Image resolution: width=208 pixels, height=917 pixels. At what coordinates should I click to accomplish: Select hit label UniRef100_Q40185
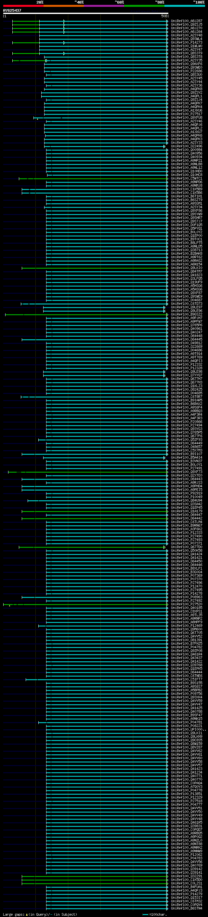click(187, 608)
